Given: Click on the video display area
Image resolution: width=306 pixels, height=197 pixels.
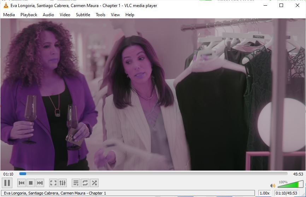Looking at the screenshot, I should [153, 94].
